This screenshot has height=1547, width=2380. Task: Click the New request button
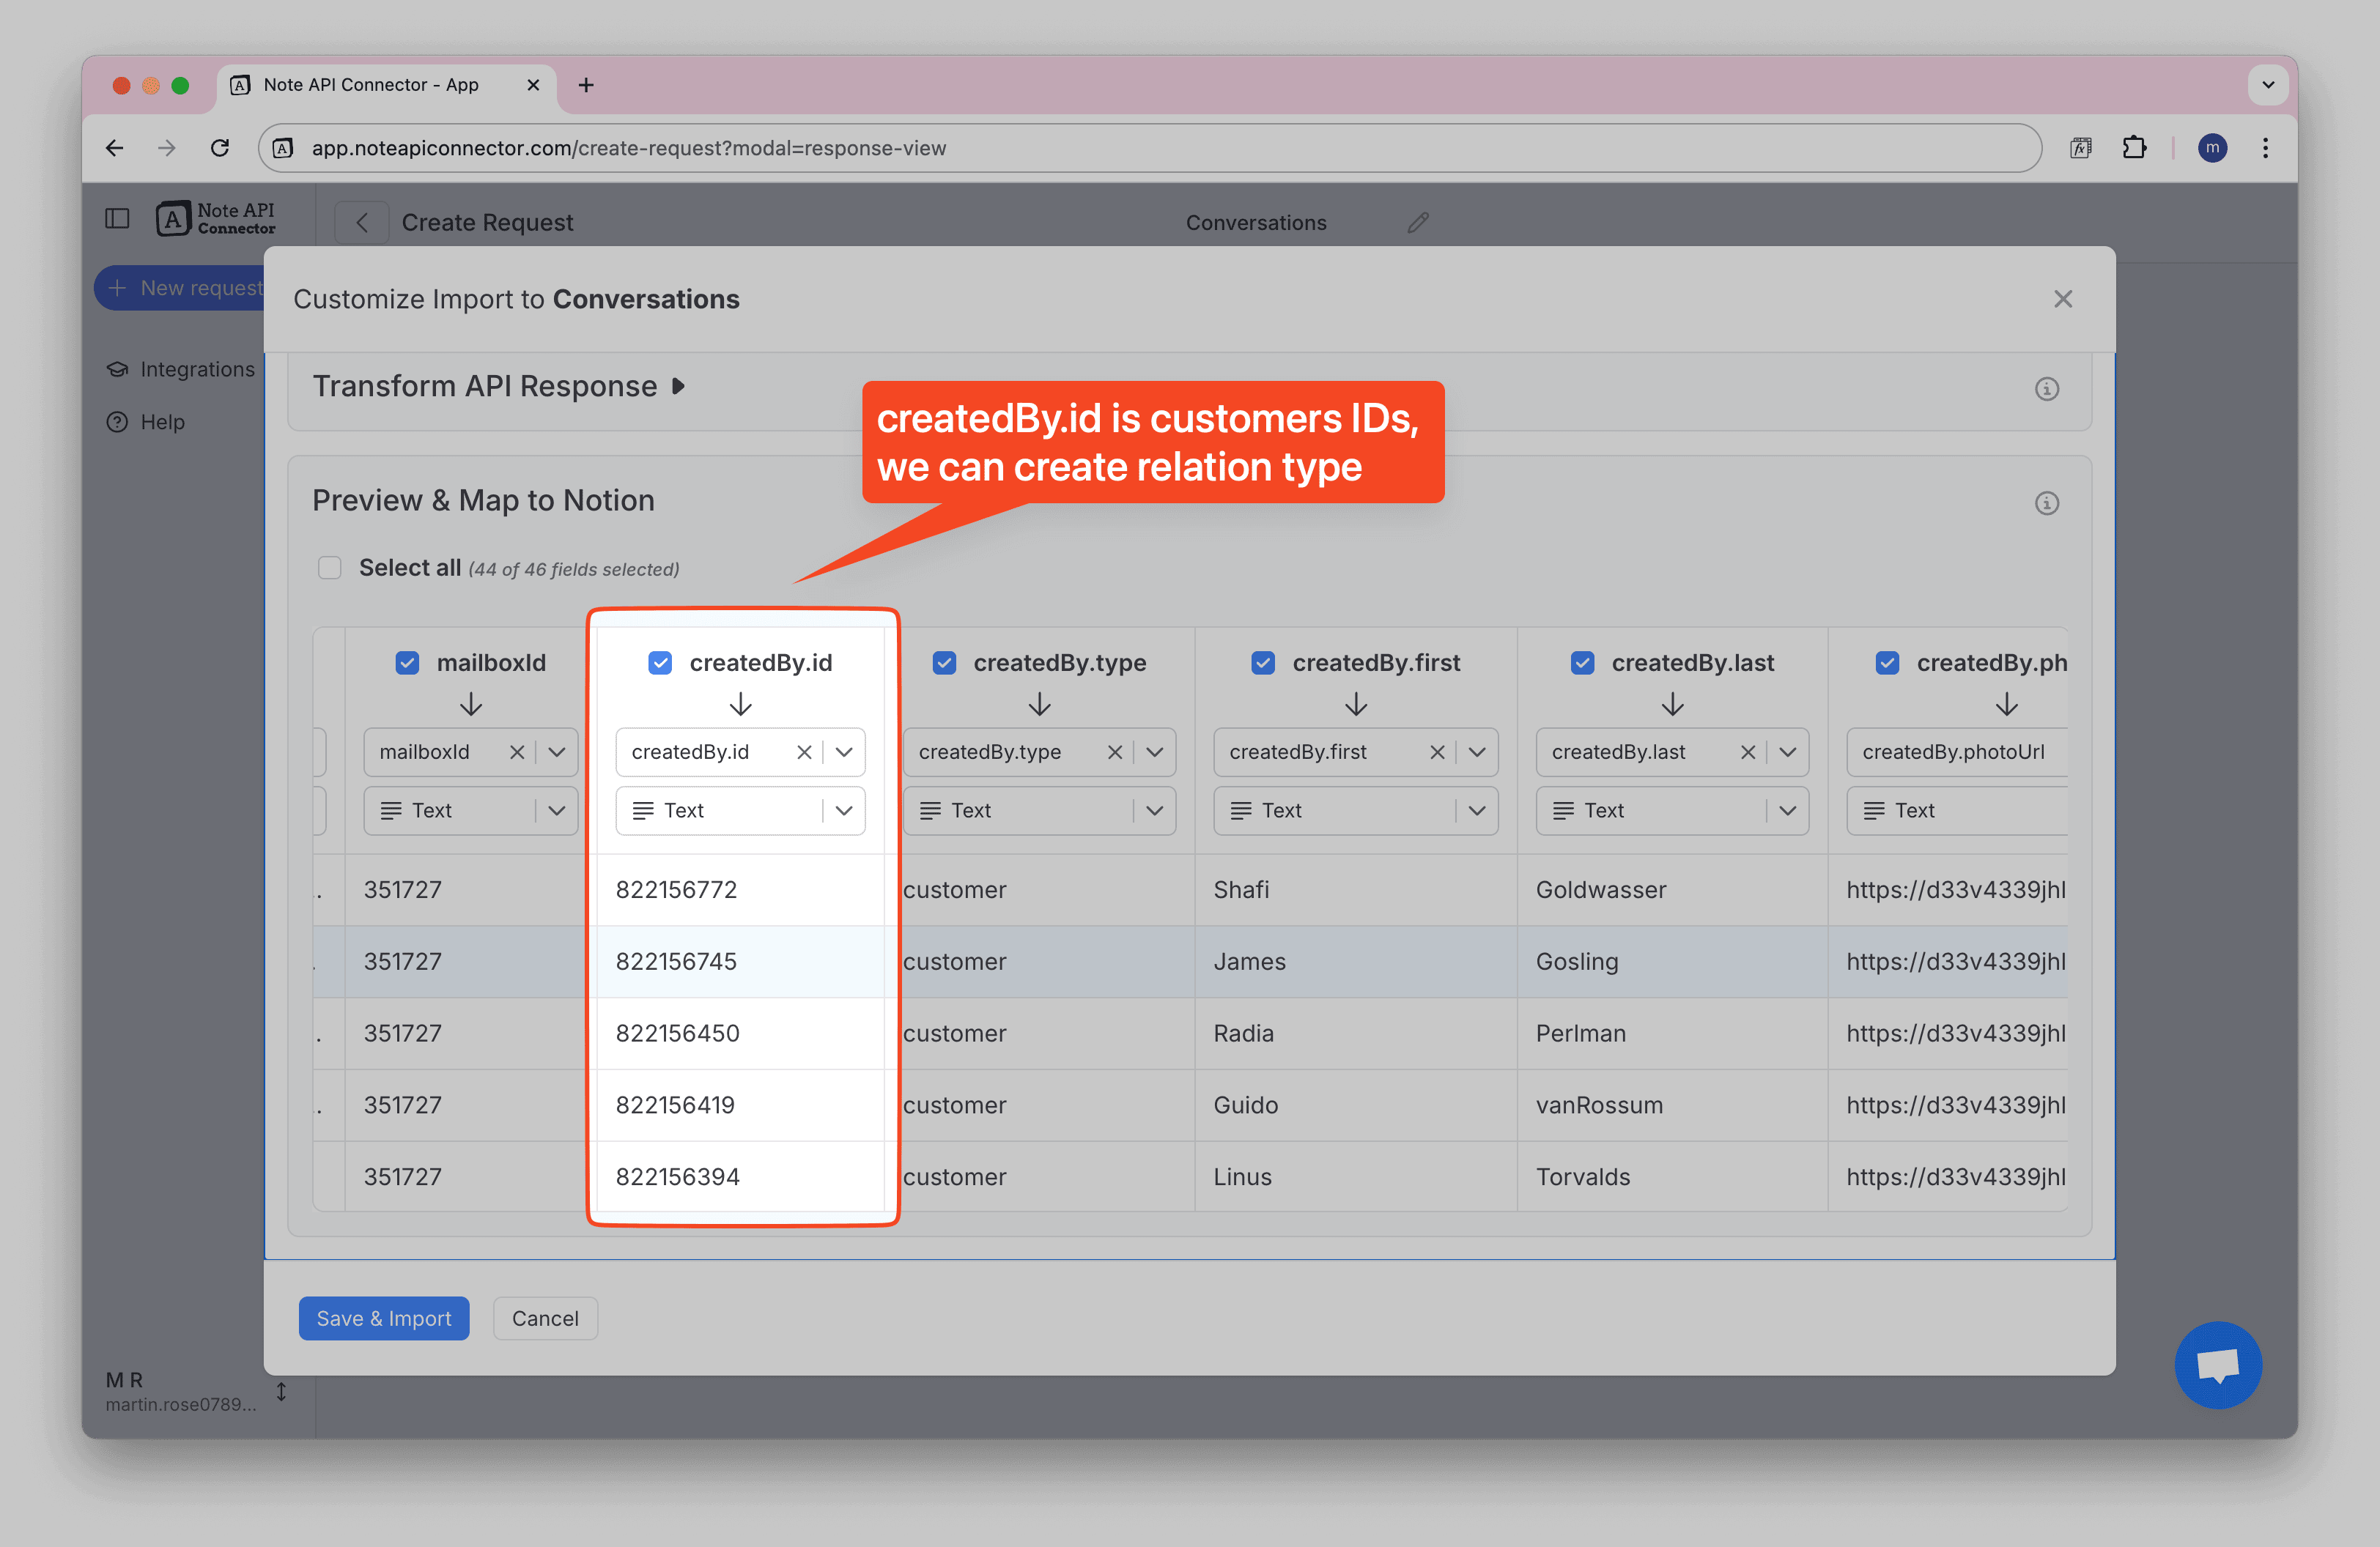click(180, 288)
